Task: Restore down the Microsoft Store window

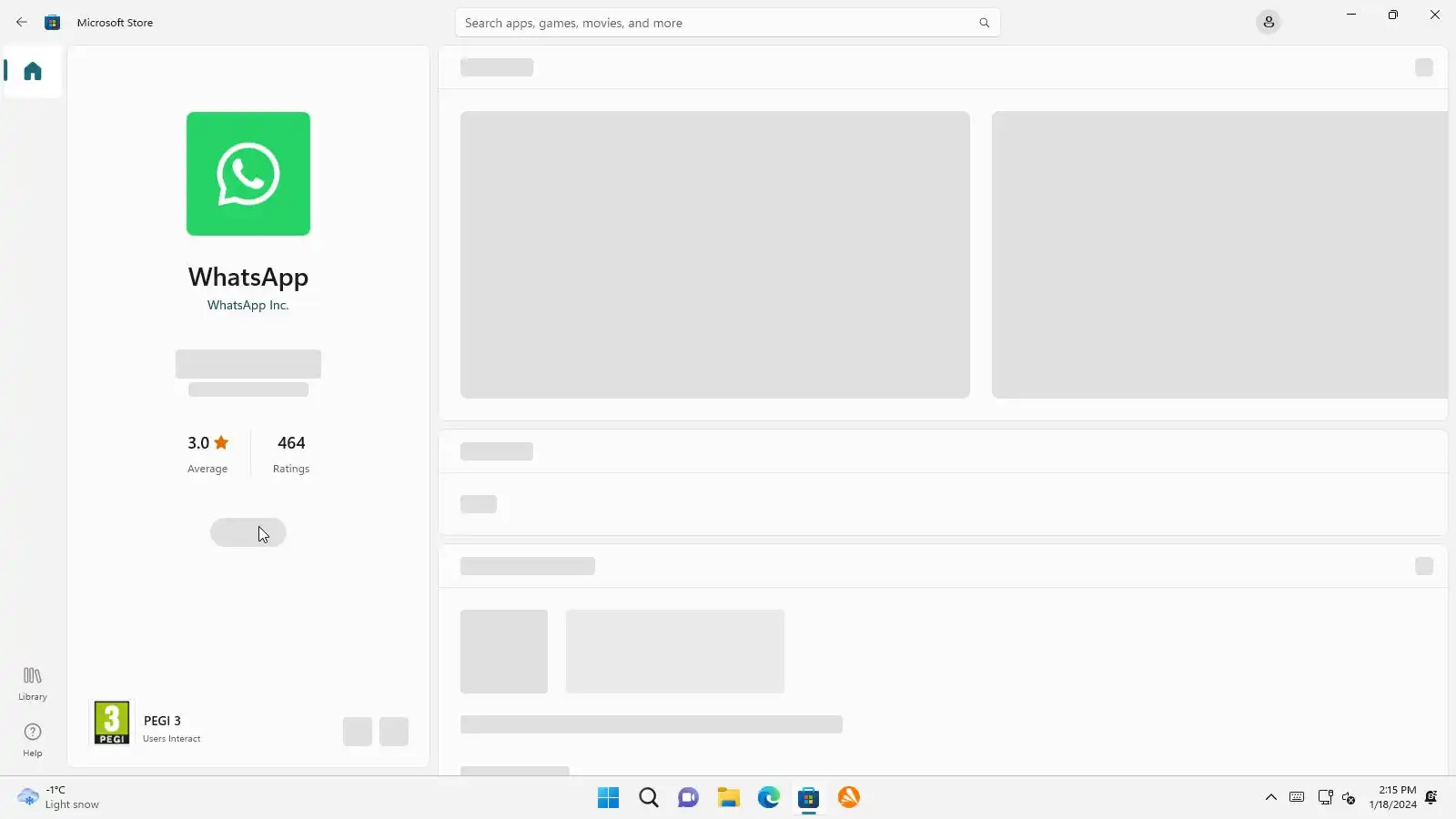Action: pyautogui.click(x=1393, y=15)
